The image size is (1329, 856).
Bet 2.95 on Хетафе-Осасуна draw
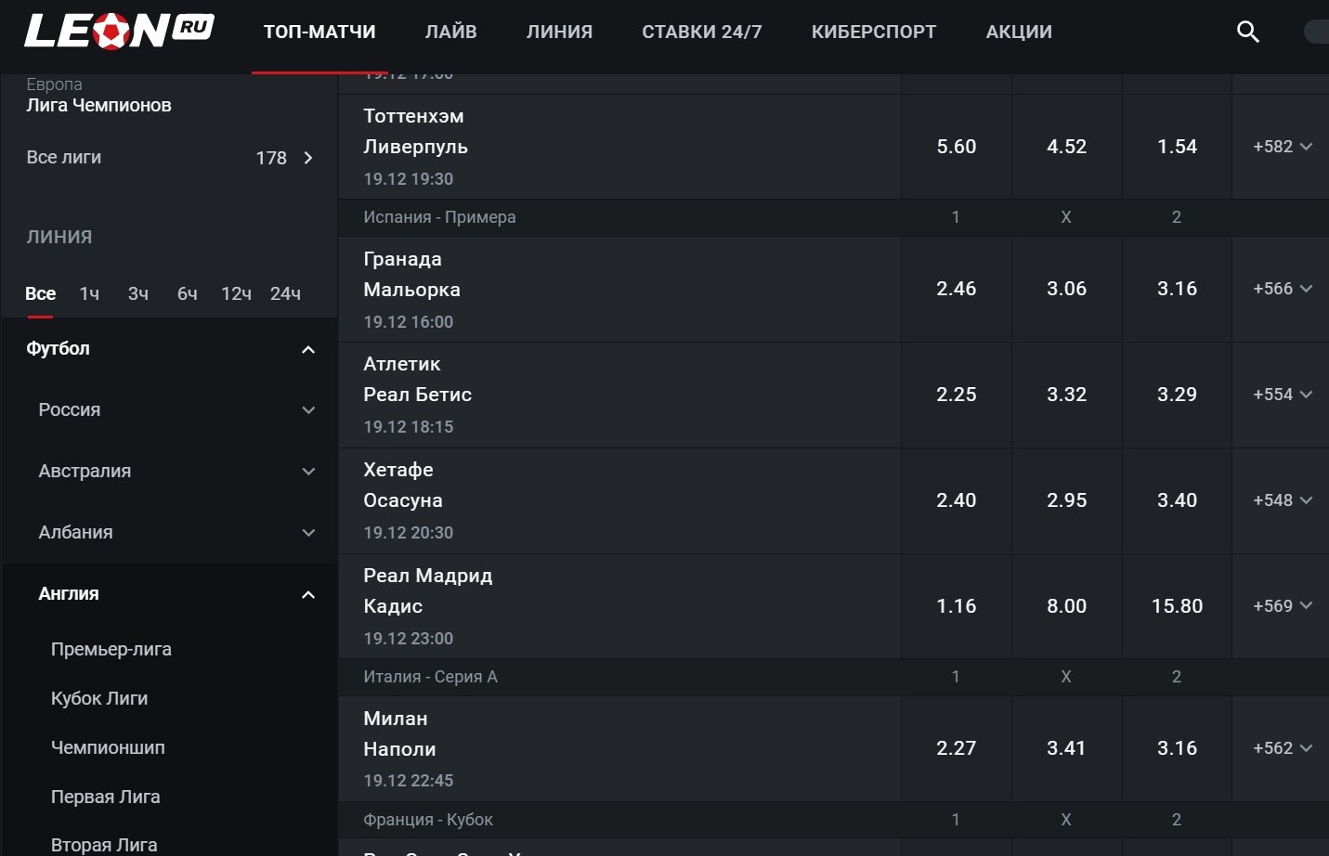click(x=1066, y=500)
